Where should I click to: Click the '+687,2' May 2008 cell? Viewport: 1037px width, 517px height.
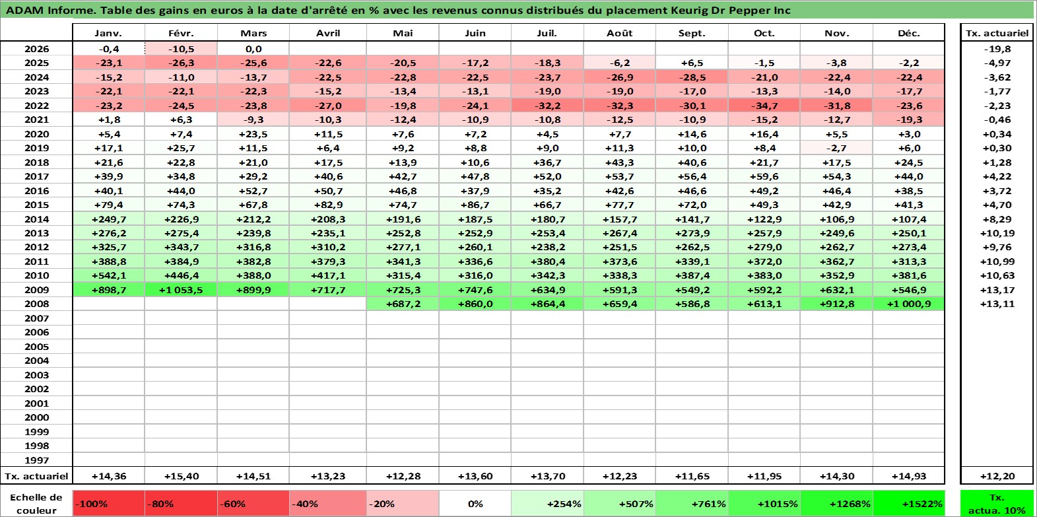[x=403, y=304]
